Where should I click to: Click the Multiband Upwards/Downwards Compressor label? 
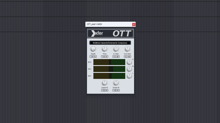(x=110, y=43)
